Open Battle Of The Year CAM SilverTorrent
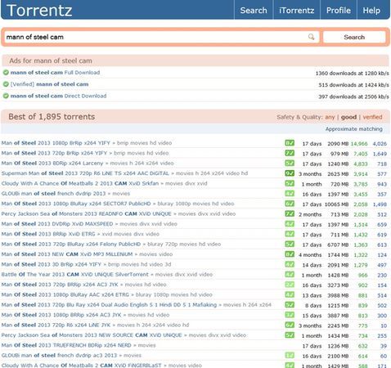The image size is (391, 368). [x=75, y=274]
